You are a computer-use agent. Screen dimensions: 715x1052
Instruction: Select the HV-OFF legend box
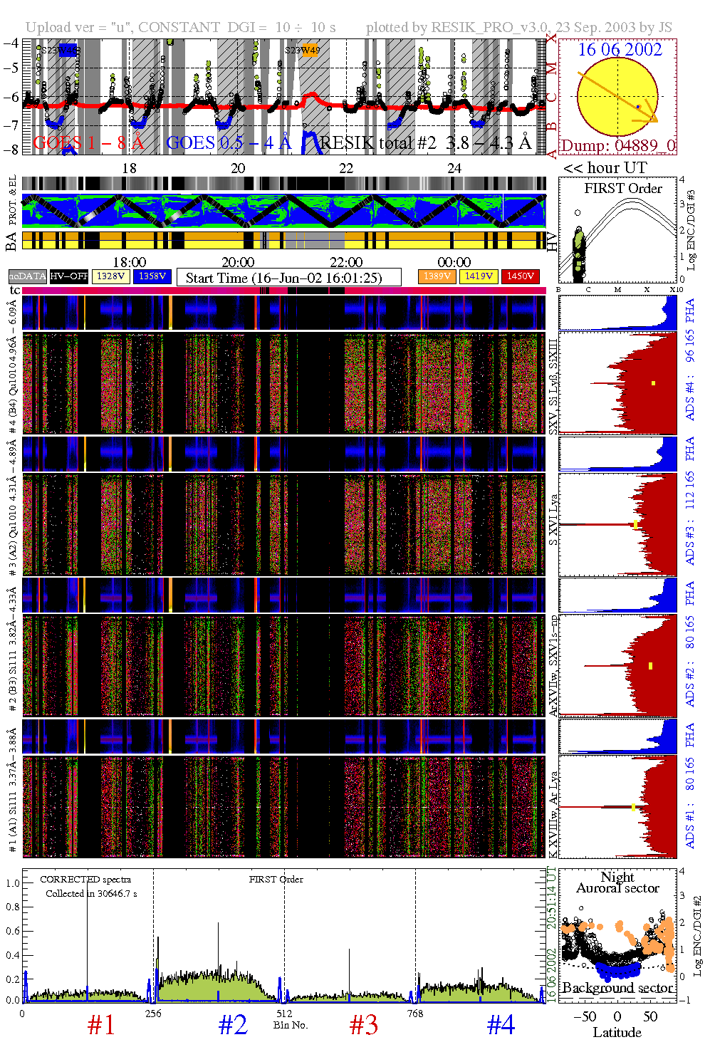coord(69,276)
